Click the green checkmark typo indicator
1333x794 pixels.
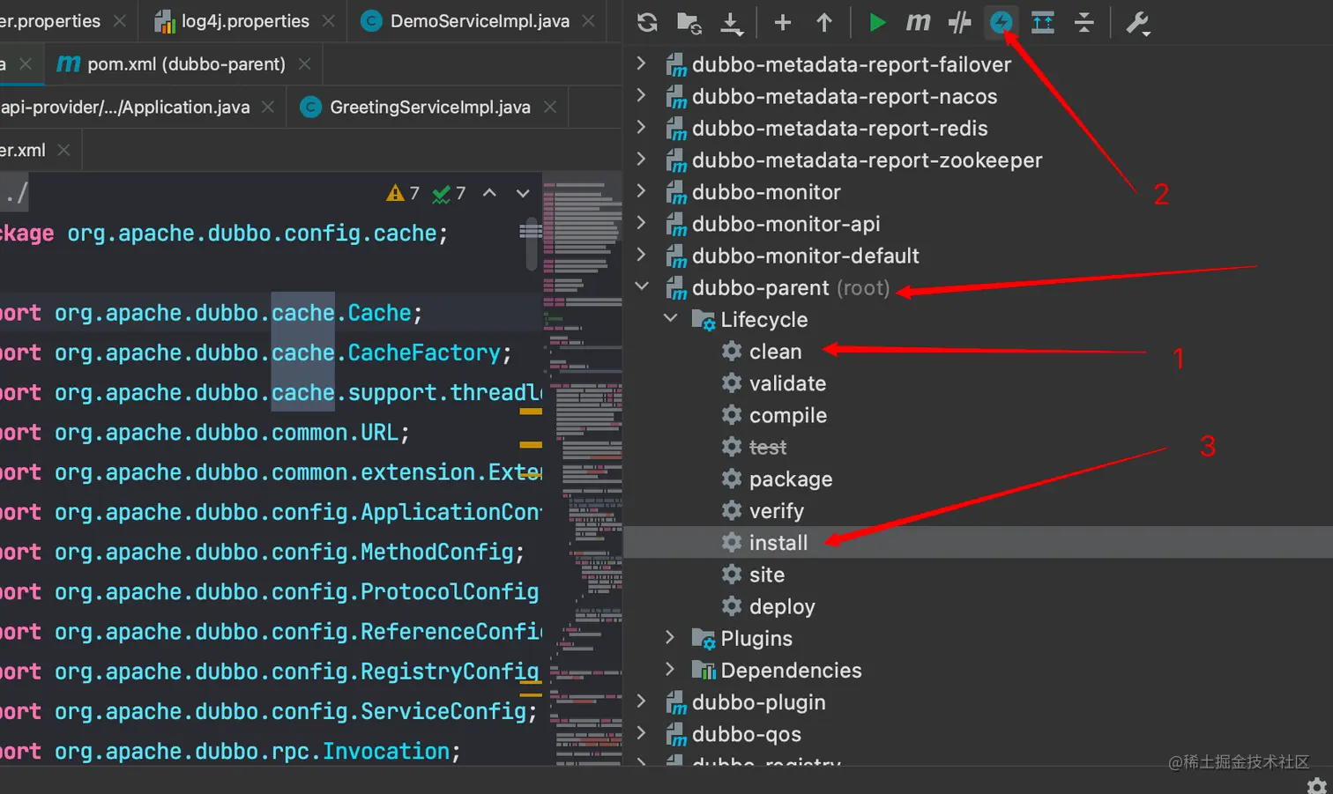449,193
